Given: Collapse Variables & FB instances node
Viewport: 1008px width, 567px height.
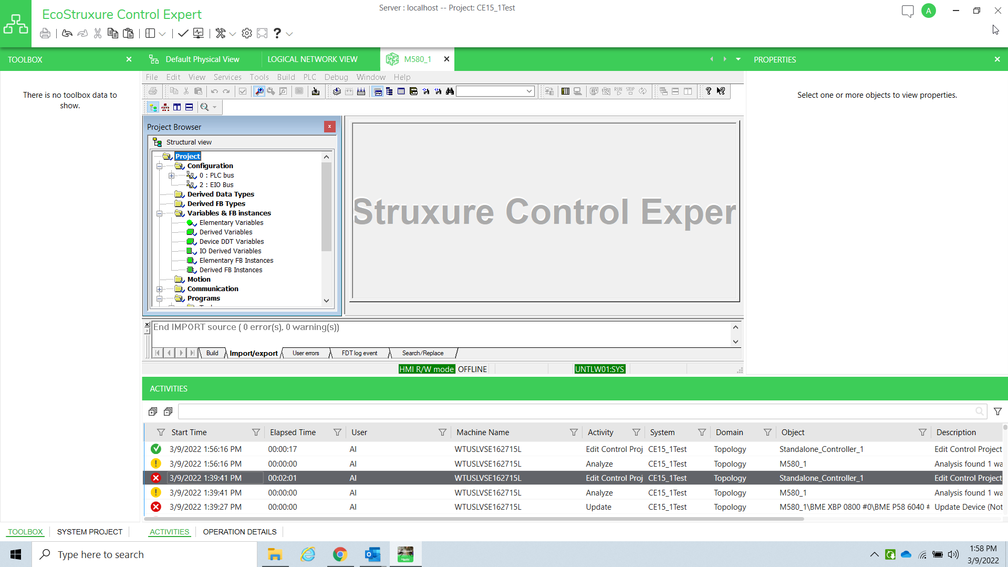Looking at the screenshot, I should tap(159, 213).
